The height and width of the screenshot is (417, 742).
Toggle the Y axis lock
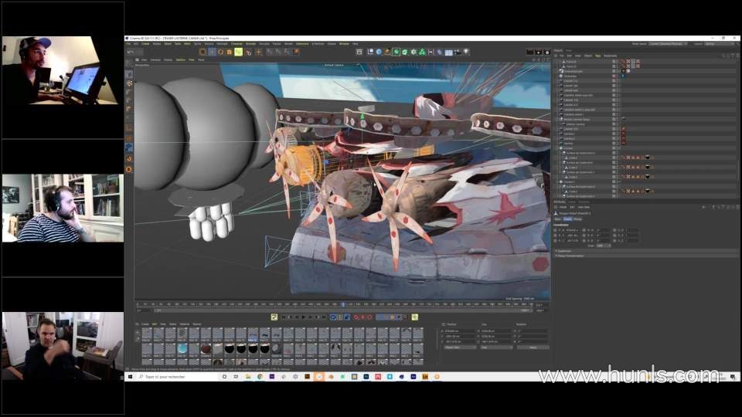tap(277, 52)
